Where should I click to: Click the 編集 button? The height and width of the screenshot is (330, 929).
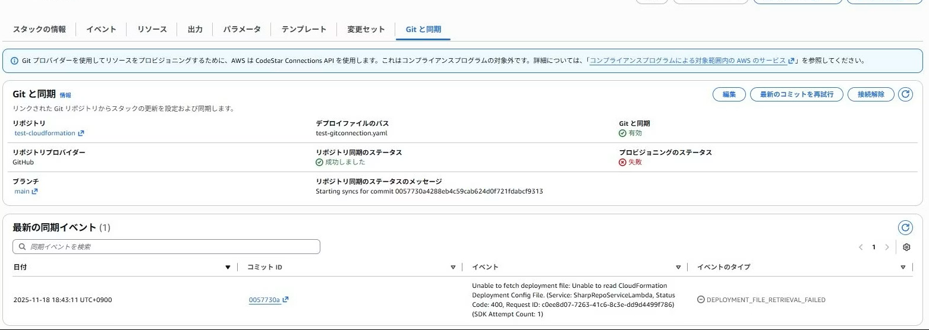pyautogui.click(x=729, y=94)
